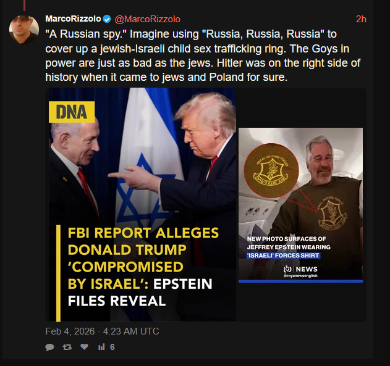Open the @MarcoRizzolo handle link
The width and height of the screenshot is (390, 366).
[x=148, y=19]
